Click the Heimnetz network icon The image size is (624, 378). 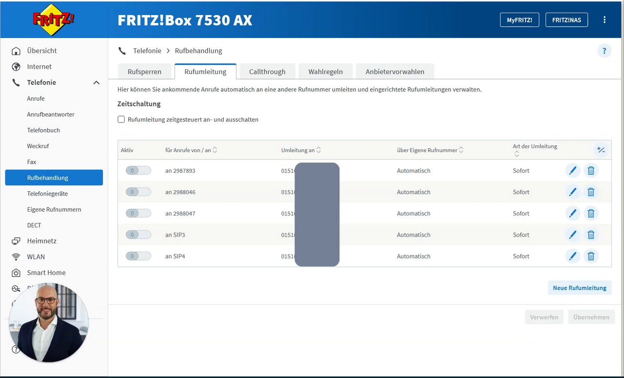pos(16,241)
